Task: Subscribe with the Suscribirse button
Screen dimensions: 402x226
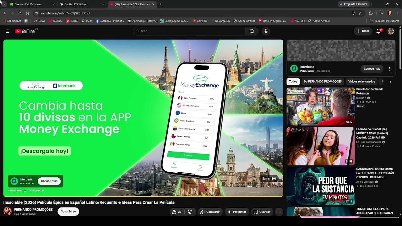Action: tap(68, 212)
